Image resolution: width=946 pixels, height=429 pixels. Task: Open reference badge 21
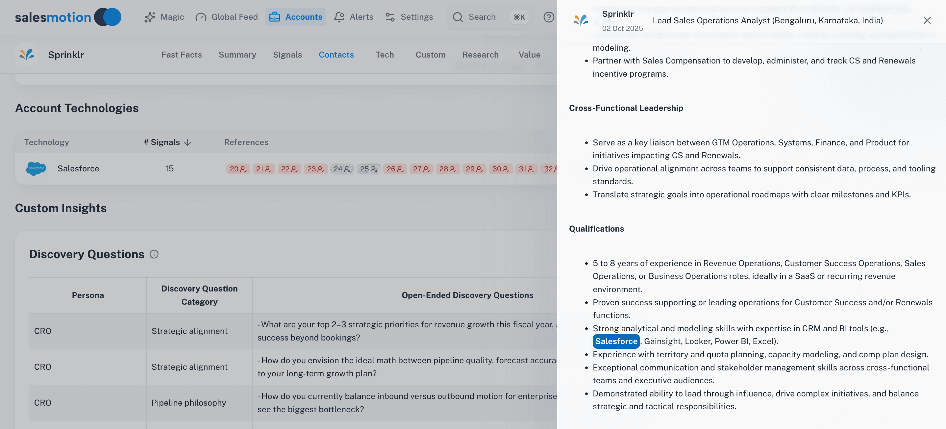pos(264,169)
